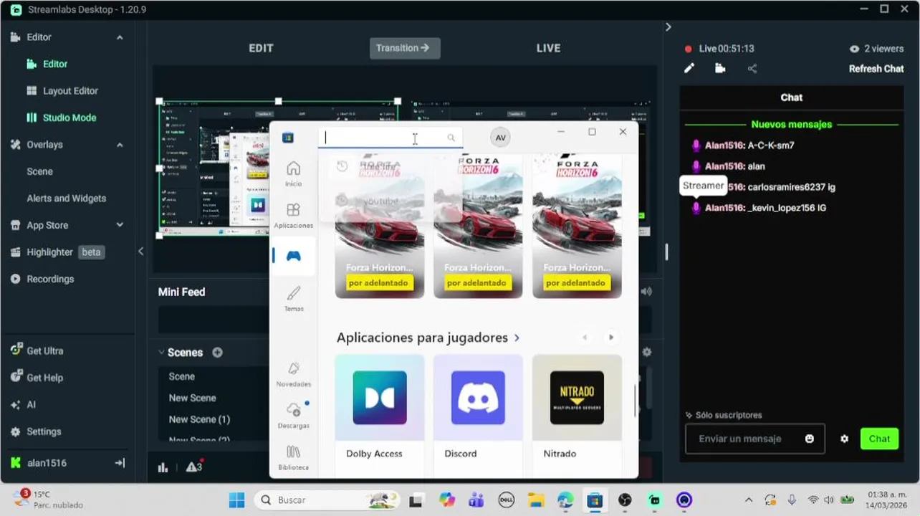The width and height of the screenshot is (920, 516).
Task: Switch to the LIVE view
Action: [548, 48]
